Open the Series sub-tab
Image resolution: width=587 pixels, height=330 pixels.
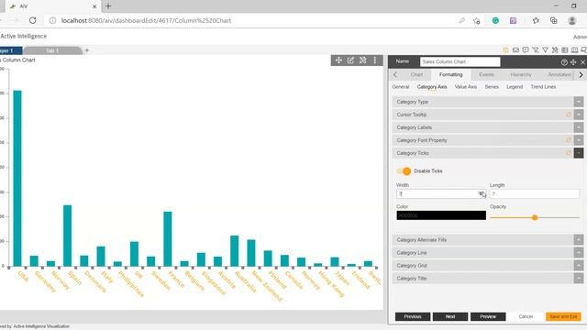[492, 87]
